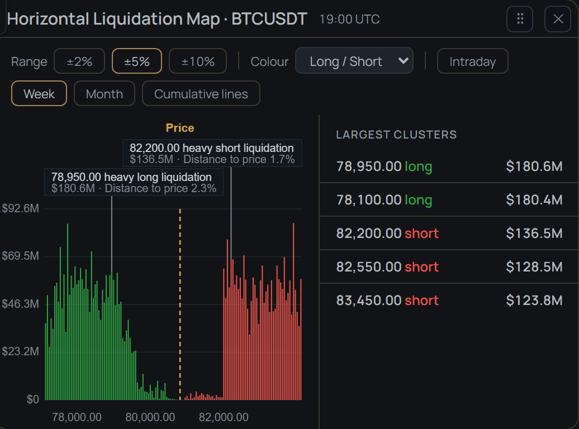Select the 82,200.00 short cluster row

tap(449, 233)
